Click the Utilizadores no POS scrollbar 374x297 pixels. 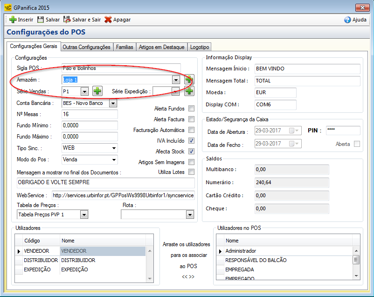pyautogui.click(x=356, y=260)
